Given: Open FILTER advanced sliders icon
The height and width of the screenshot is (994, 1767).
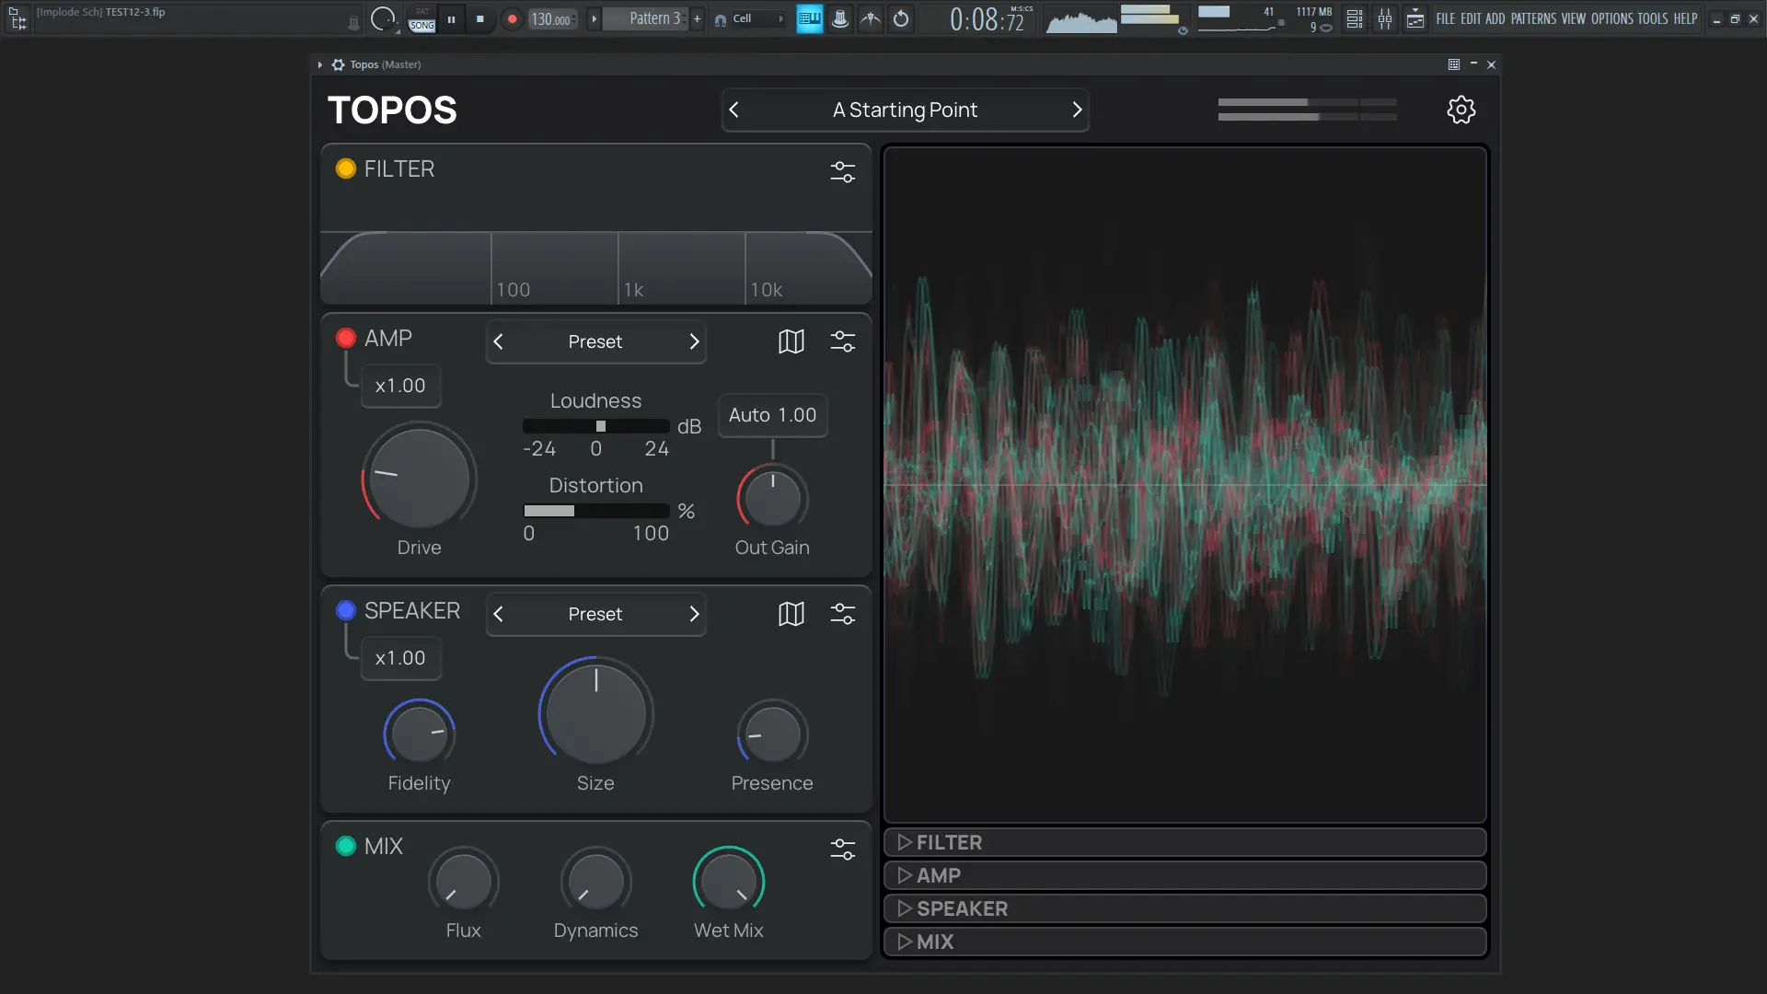Looking at the screenshot, I should click(842, 172).
